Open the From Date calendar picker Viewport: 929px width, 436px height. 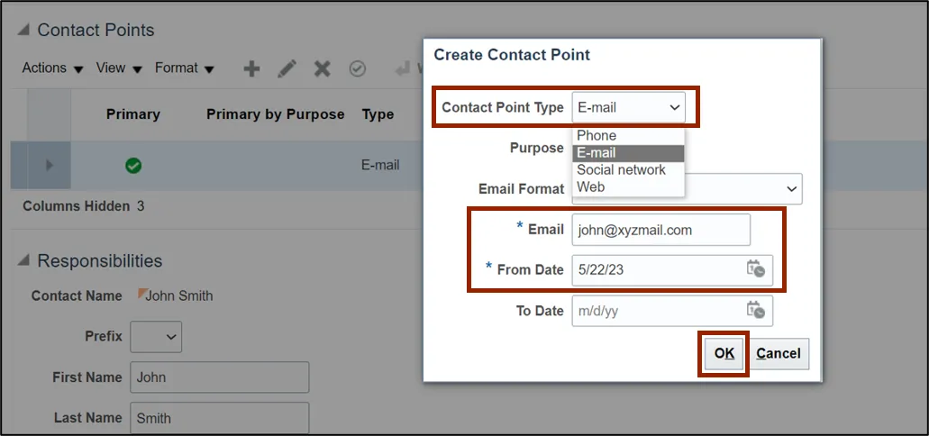coord(755,268)
